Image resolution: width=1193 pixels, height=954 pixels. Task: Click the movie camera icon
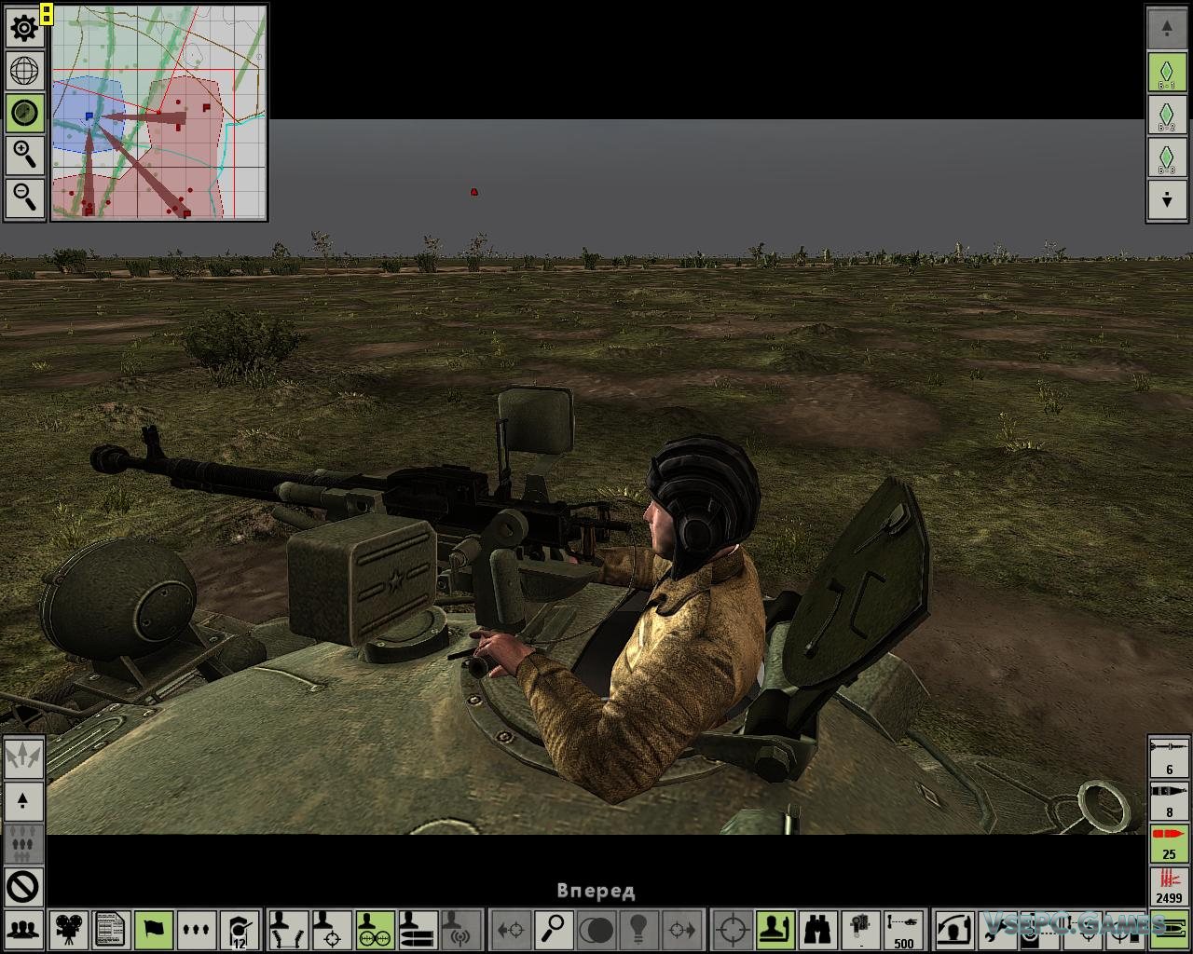tap(67, 929)
